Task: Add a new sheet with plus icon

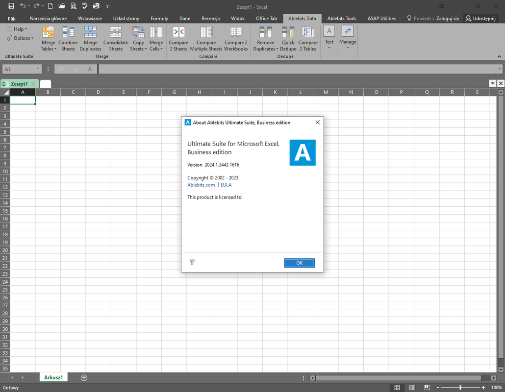Action: 84,377
